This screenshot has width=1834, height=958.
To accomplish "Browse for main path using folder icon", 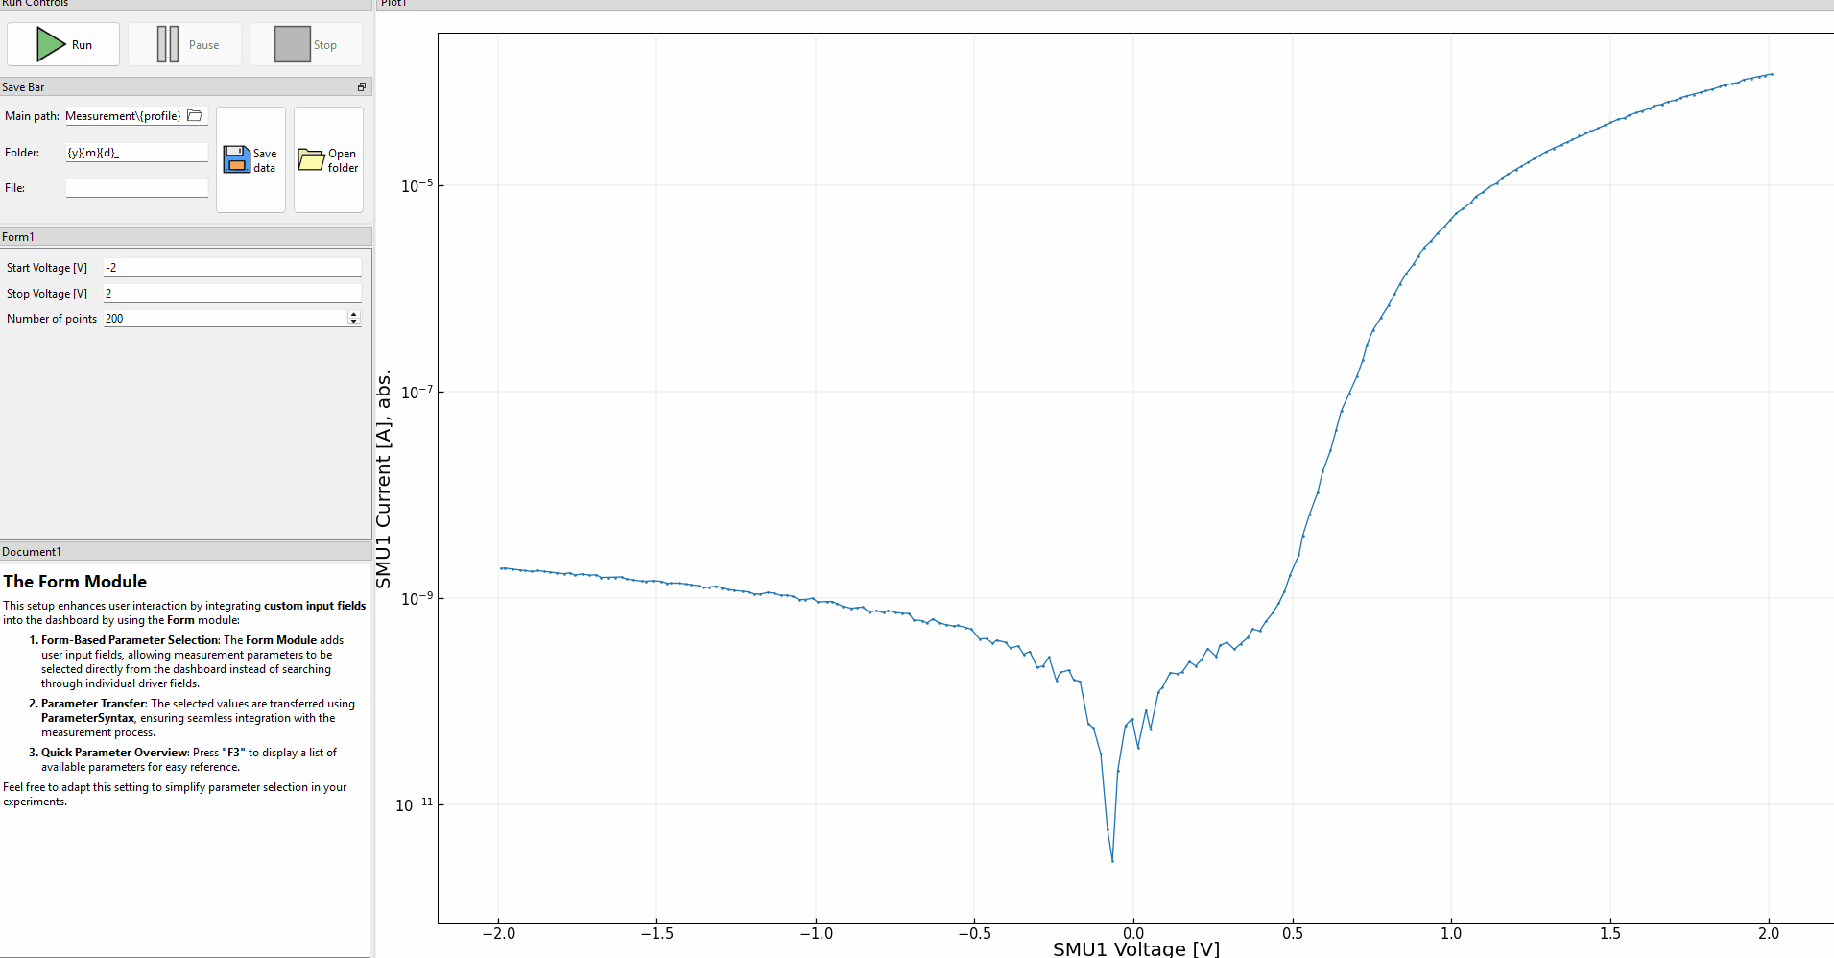I will (x=195, y=116).
